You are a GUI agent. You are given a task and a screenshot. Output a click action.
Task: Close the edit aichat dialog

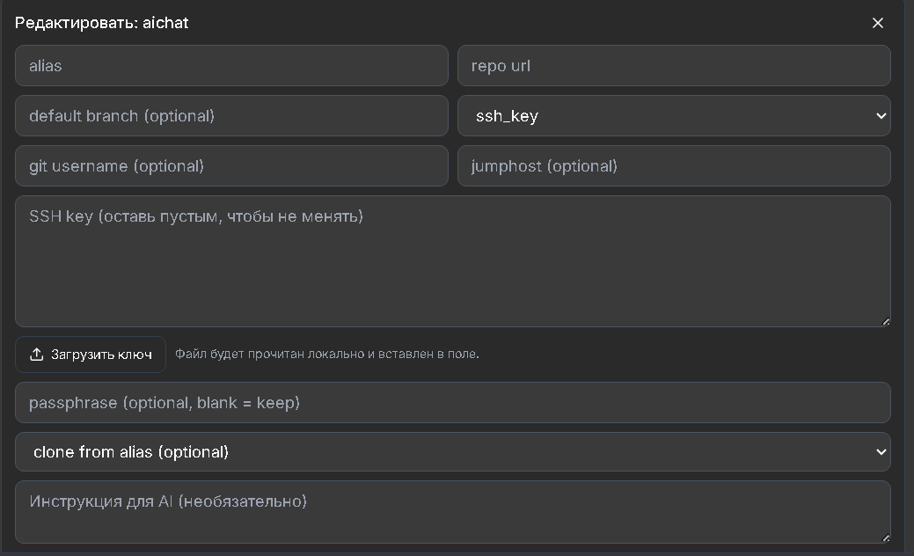[x=877, y=23]
